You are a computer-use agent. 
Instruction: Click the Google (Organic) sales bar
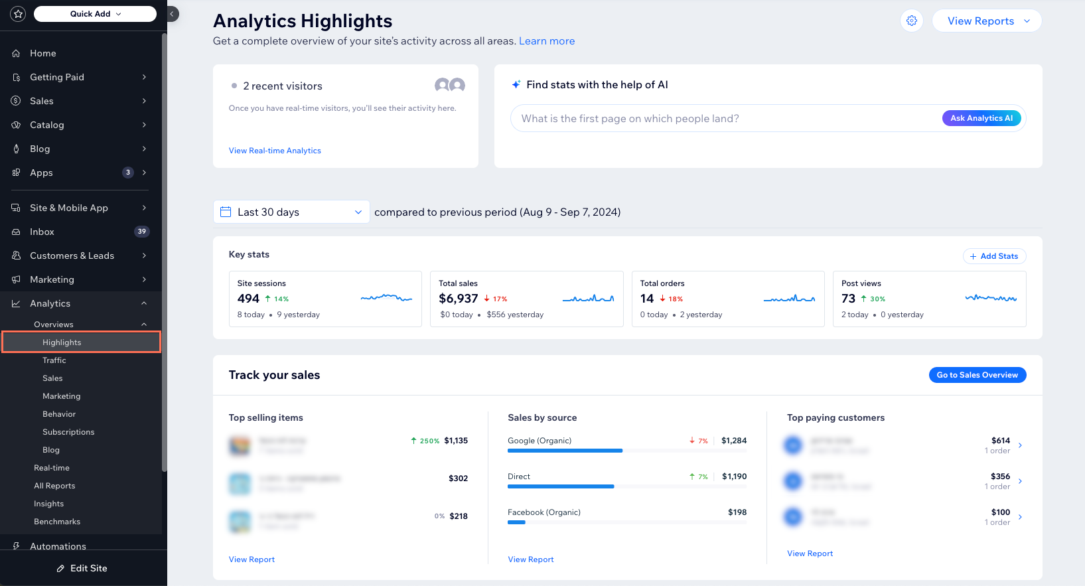[x=627, y=451]
